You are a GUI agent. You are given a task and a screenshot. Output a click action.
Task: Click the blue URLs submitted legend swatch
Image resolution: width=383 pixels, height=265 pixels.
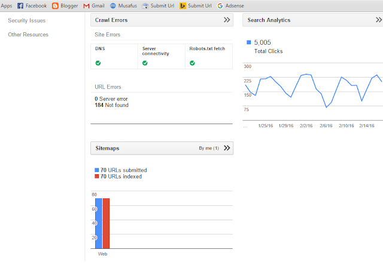(x=97, y=170)
